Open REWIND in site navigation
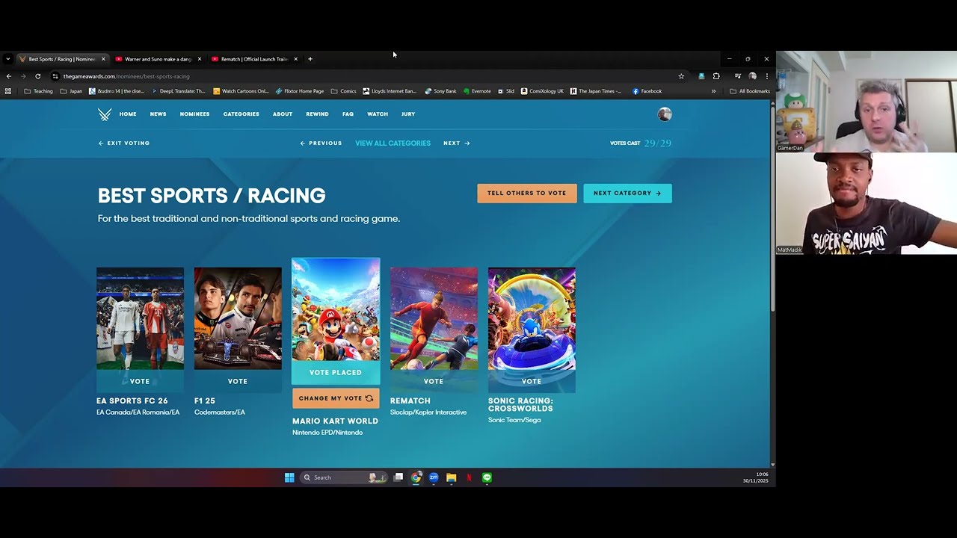The width and height of the screenshot is (957, 538). (317, 114)
